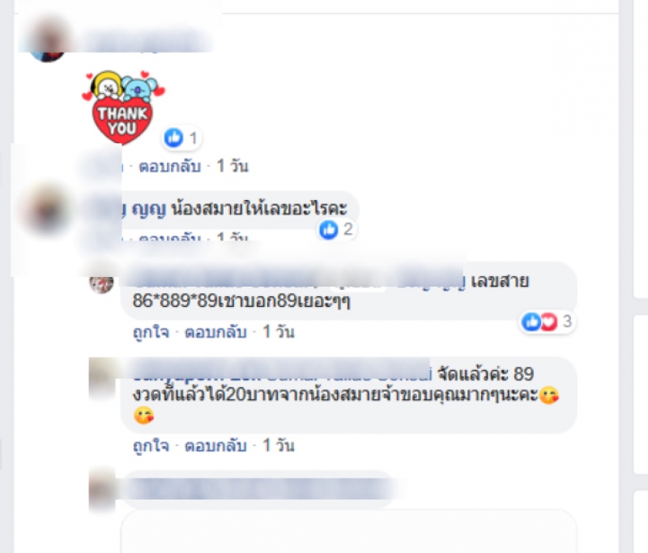Like the 86*889*89 comment via ถูกใจ
The image size is (648, 553).
coord(151,332)
